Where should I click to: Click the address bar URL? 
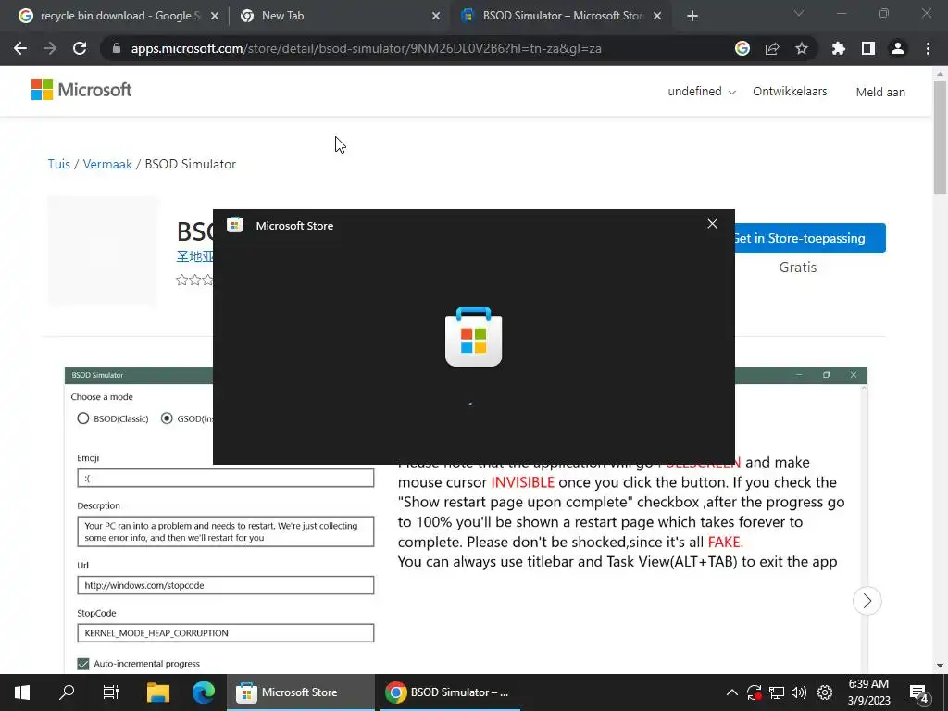coord(366,48)
